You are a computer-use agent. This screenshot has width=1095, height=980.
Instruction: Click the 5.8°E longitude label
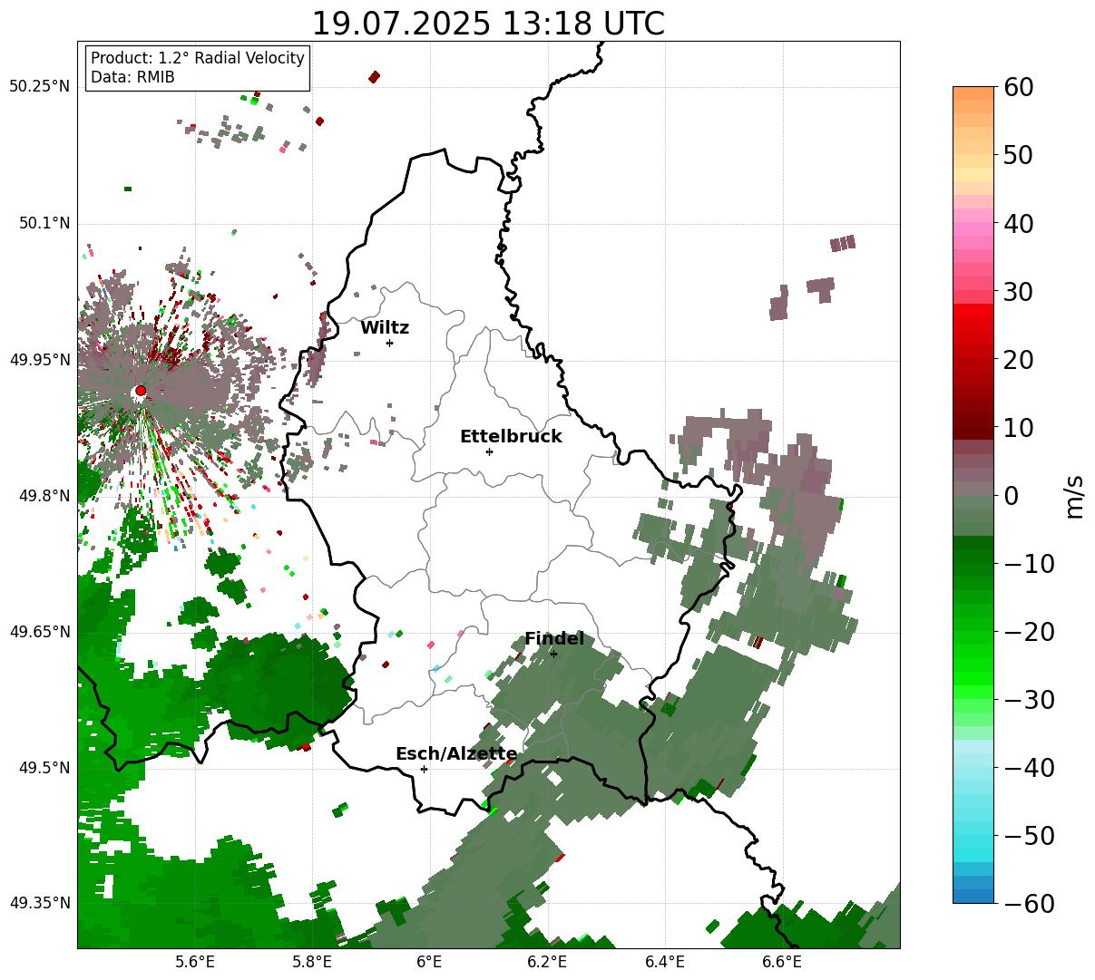coord(312,962)
